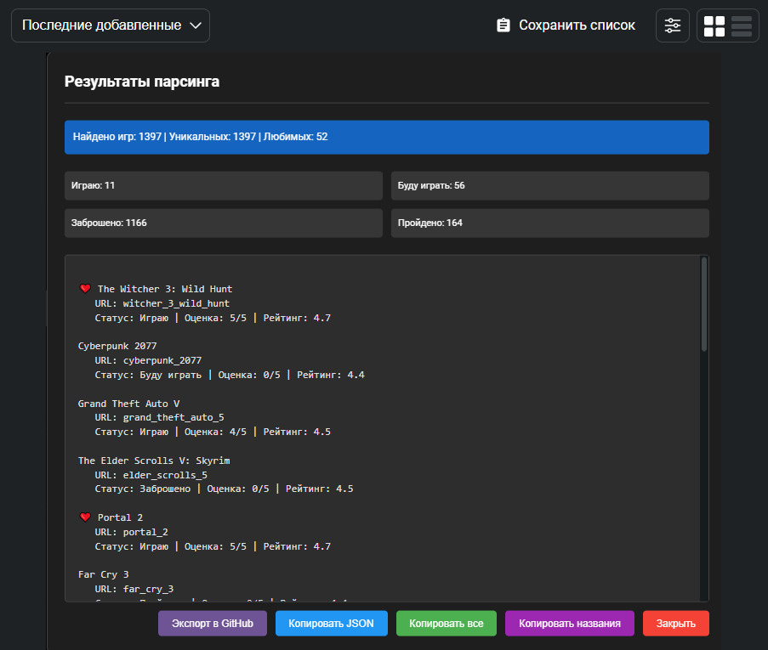Close the dialog with the Закрыть button

(676, 624)
